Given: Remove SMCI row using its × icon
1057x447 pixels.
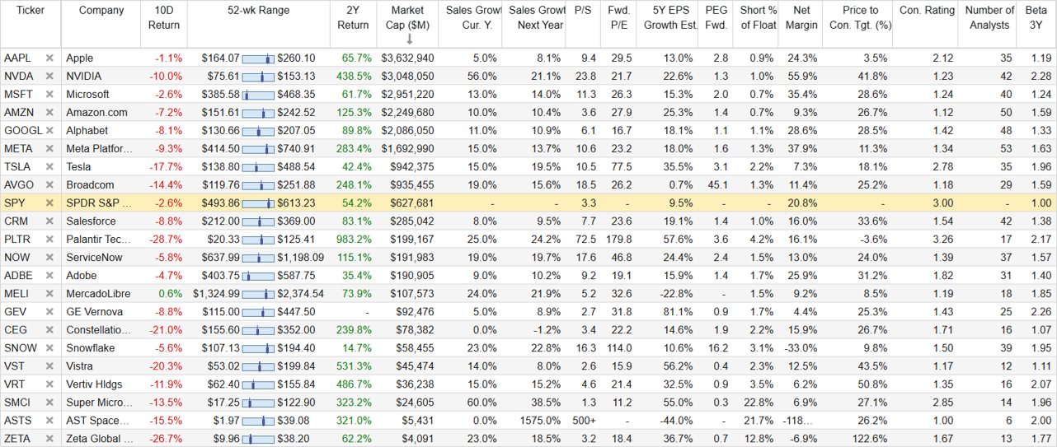Looking at the screenshot, I should pyautogui.click(x=49, y=403).
